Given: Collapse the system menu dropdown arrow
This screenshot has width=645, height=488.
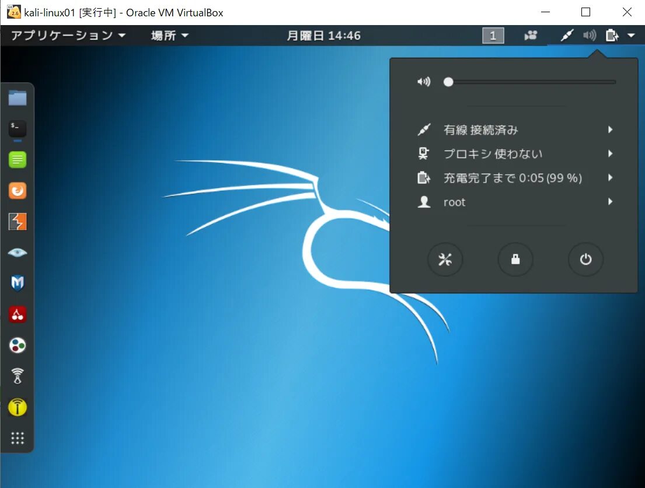Looking at the screenshot, I should [x=632, y=36].
